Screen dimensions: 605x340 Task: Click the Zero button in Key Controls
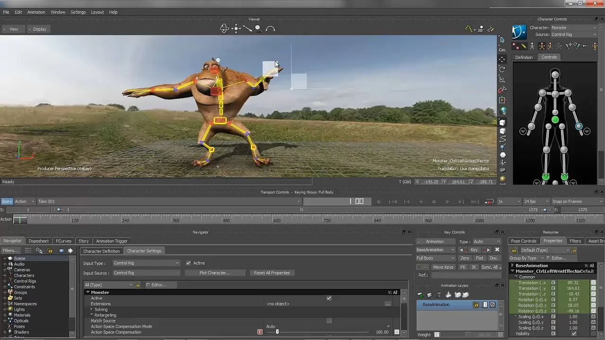tap(465, 258)
